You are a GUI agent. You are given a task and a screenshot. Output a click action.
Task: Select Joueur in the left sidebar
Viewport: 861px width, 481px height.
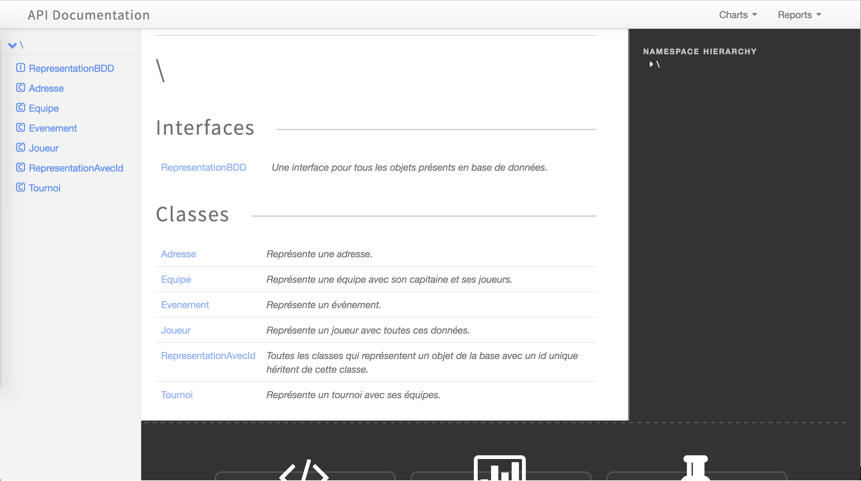pyautogui.click(x=44, y=148)
